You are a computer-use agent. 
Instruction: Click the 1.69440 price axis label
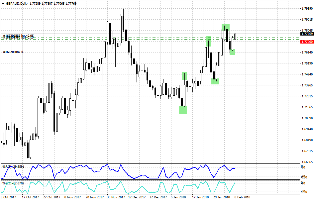click(x=307, y=129)
